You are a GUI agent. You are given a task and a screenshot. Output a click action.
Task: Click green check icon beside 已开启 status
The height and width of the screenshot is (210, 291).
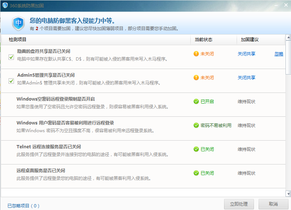coord(196,102)
